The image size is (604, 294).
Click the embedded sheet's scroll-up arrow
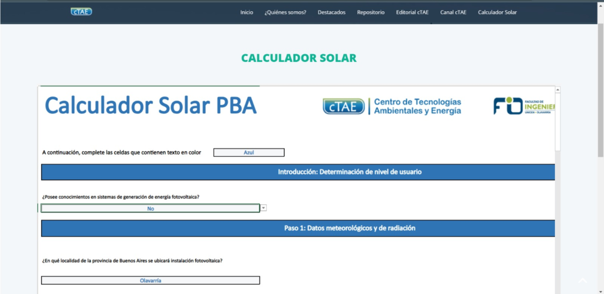pyautogui.click(x=558, y=90)
